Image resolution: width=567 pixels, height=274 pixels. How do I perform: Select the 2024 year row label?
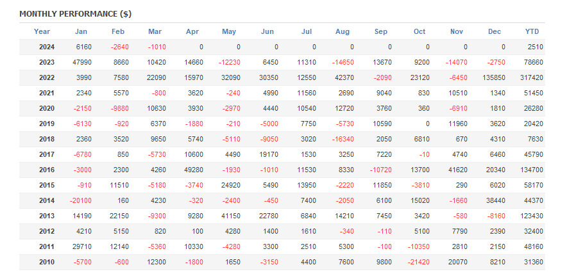click(47, 47)
